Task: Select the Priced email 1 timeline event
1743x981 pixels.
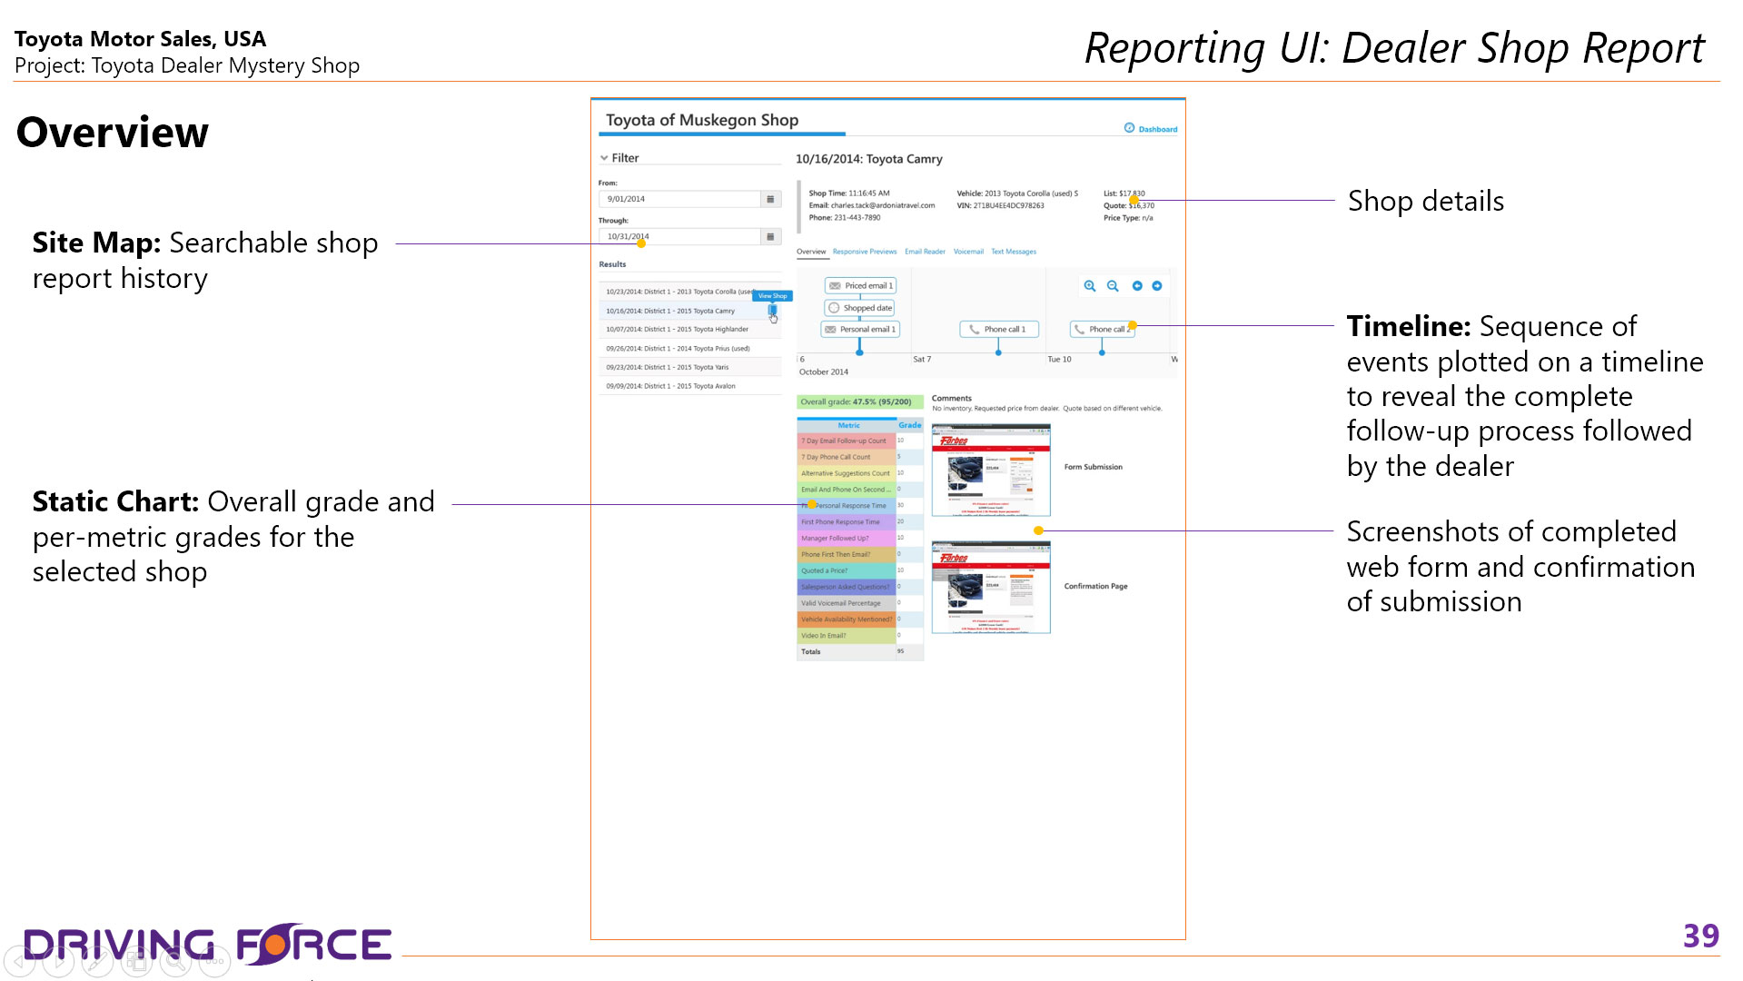Action: coord(861,286)
